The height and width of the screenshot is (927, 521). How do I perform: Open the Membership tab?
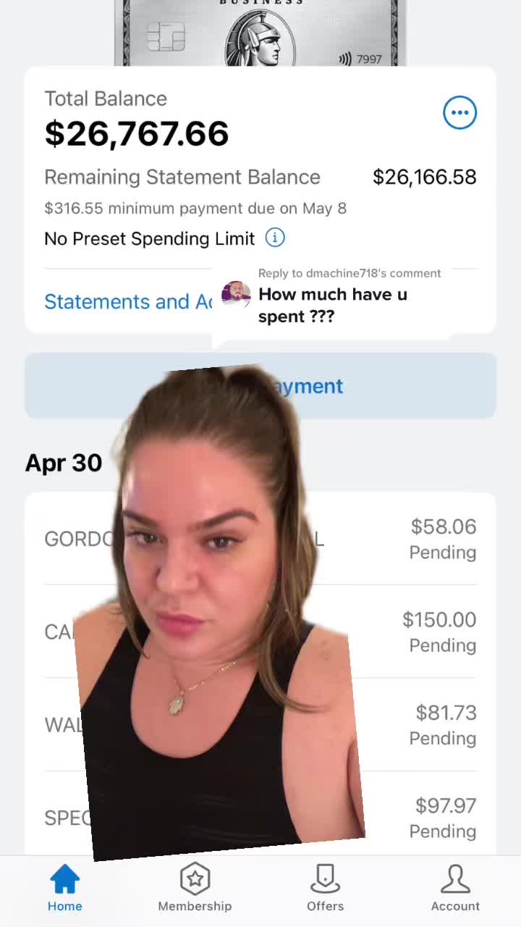(x=195, y=888)
